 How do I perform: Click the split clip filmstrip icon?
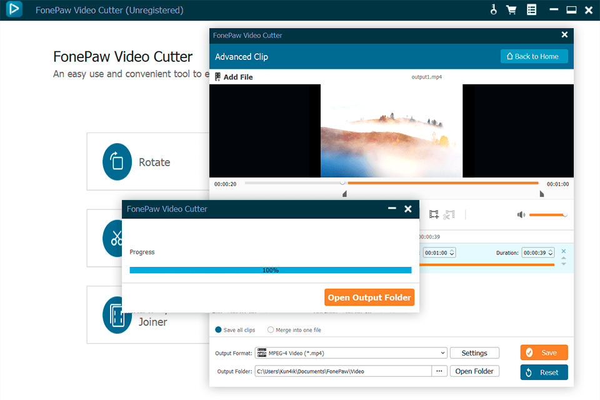tap(449, 214)
